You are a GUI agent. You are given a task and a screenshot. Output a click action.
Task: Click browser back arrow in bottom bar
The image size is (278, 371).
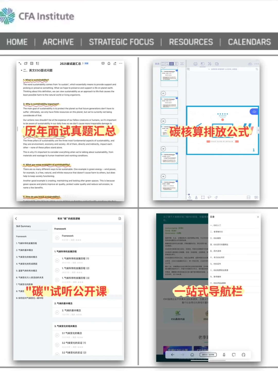point(173,355)
